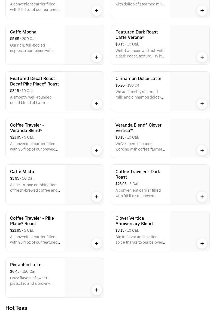Viewport: 219px width, 312px height.
Task: Add Decaf Pike Place Roast to order
Action: click(97, 104)
